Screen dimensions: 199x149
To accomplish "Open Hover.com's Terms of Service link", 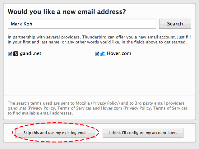I will pos(169,108).
